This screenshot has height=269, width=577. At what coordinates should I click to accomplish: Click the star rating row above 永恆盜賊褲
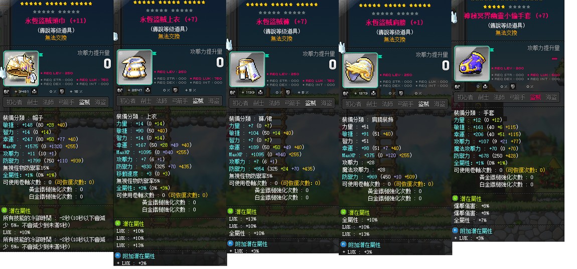point(281,5)
